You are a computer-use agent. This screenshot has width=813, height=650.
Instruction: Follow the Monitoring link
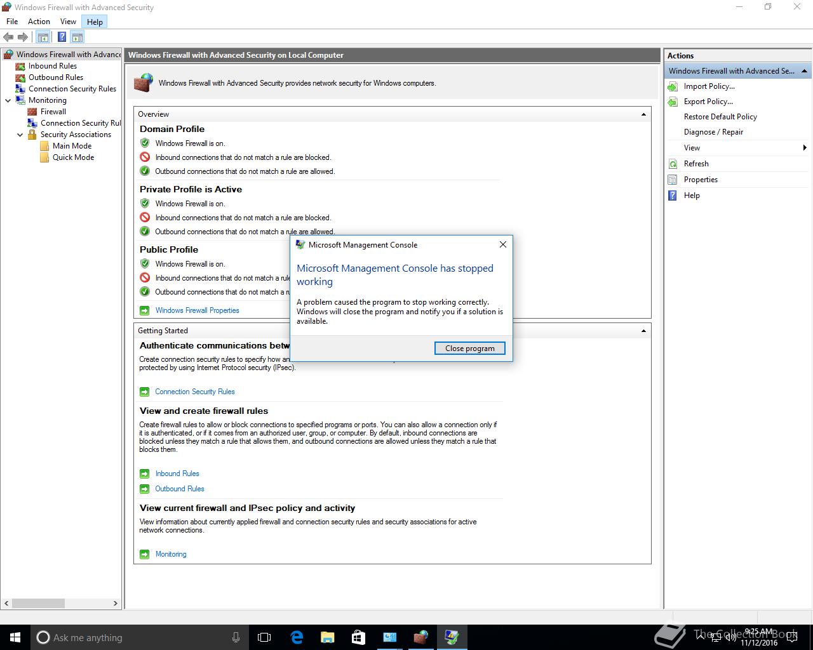click(171, 554)
